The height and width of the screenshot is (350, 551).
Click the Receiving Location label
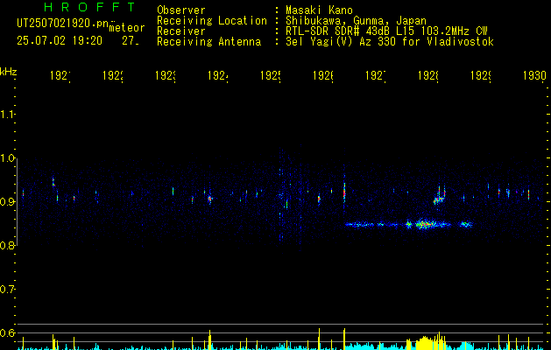[x=212, y=21]
